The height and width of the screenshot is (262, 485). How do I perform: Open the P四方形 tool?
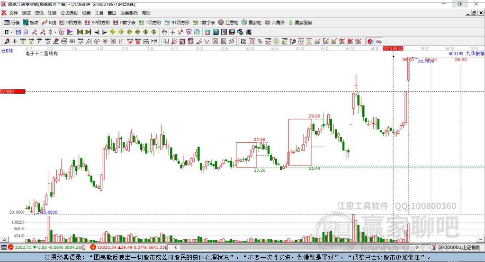[x=71, y=23]
